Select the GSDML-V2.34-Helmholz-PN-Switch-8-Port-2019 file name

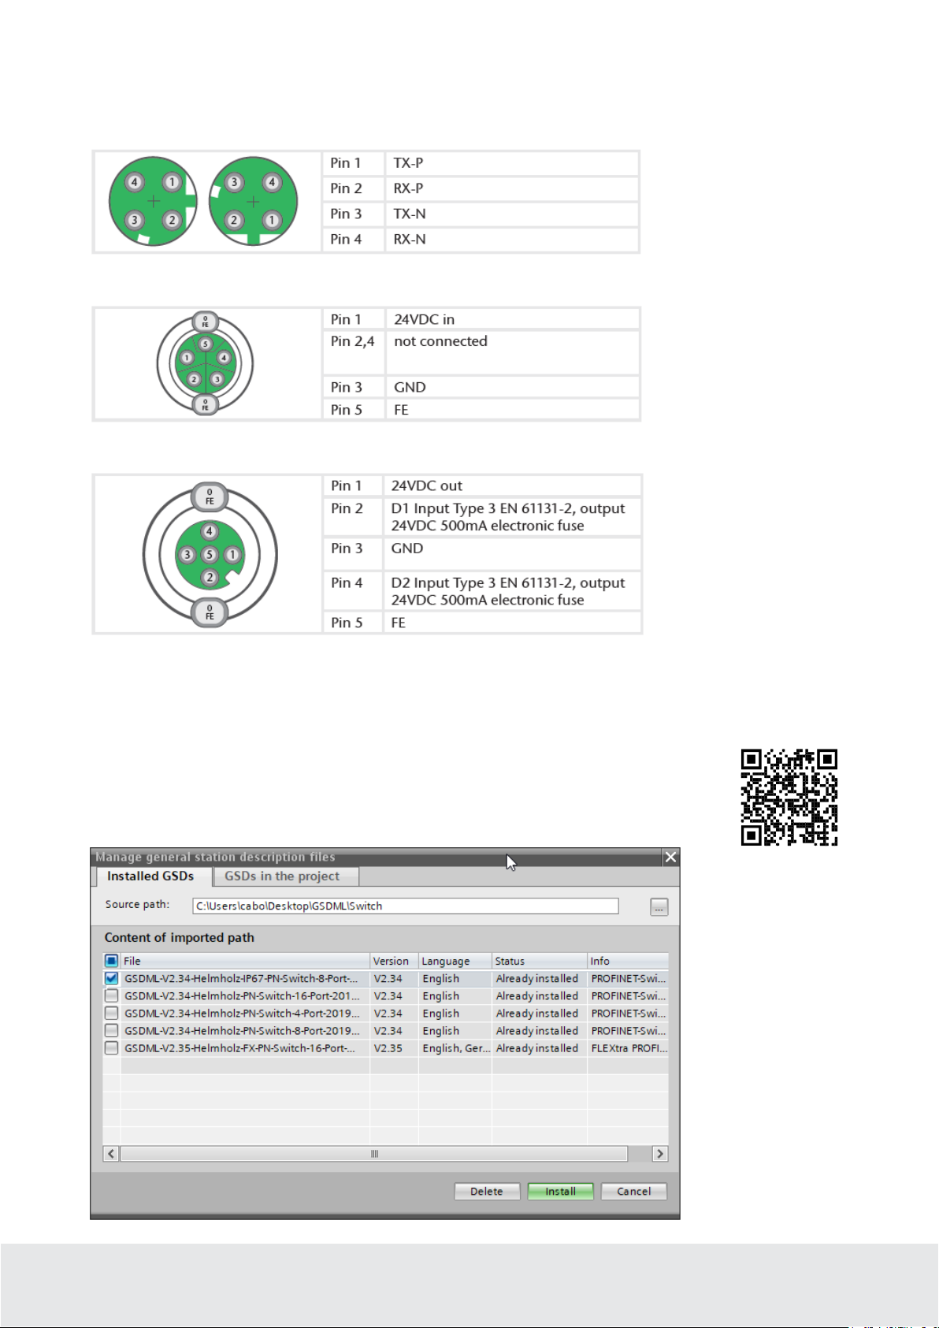point(242,1030)
